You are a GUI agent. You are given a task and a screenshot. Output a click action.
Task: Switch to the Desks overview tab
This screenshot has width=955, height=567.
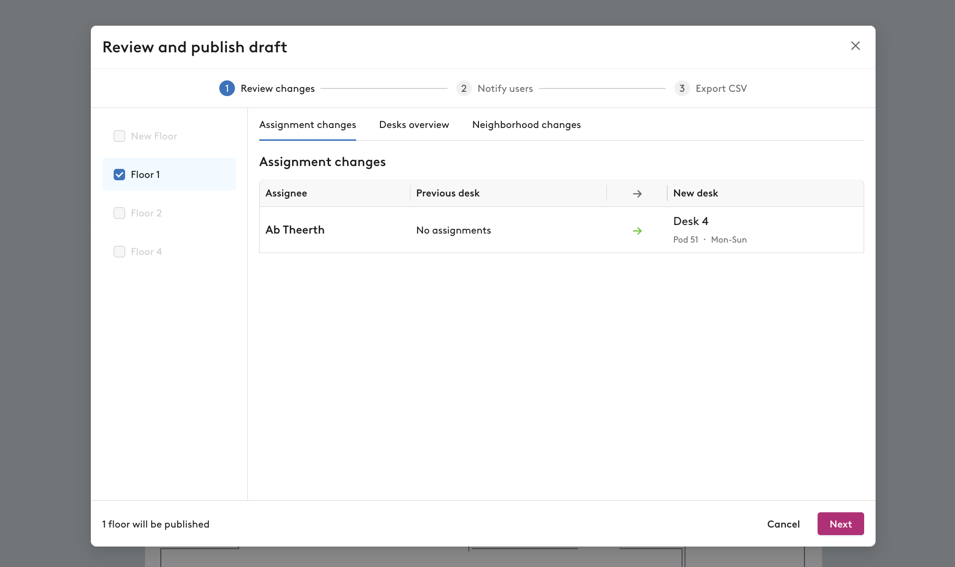(414, 125)
